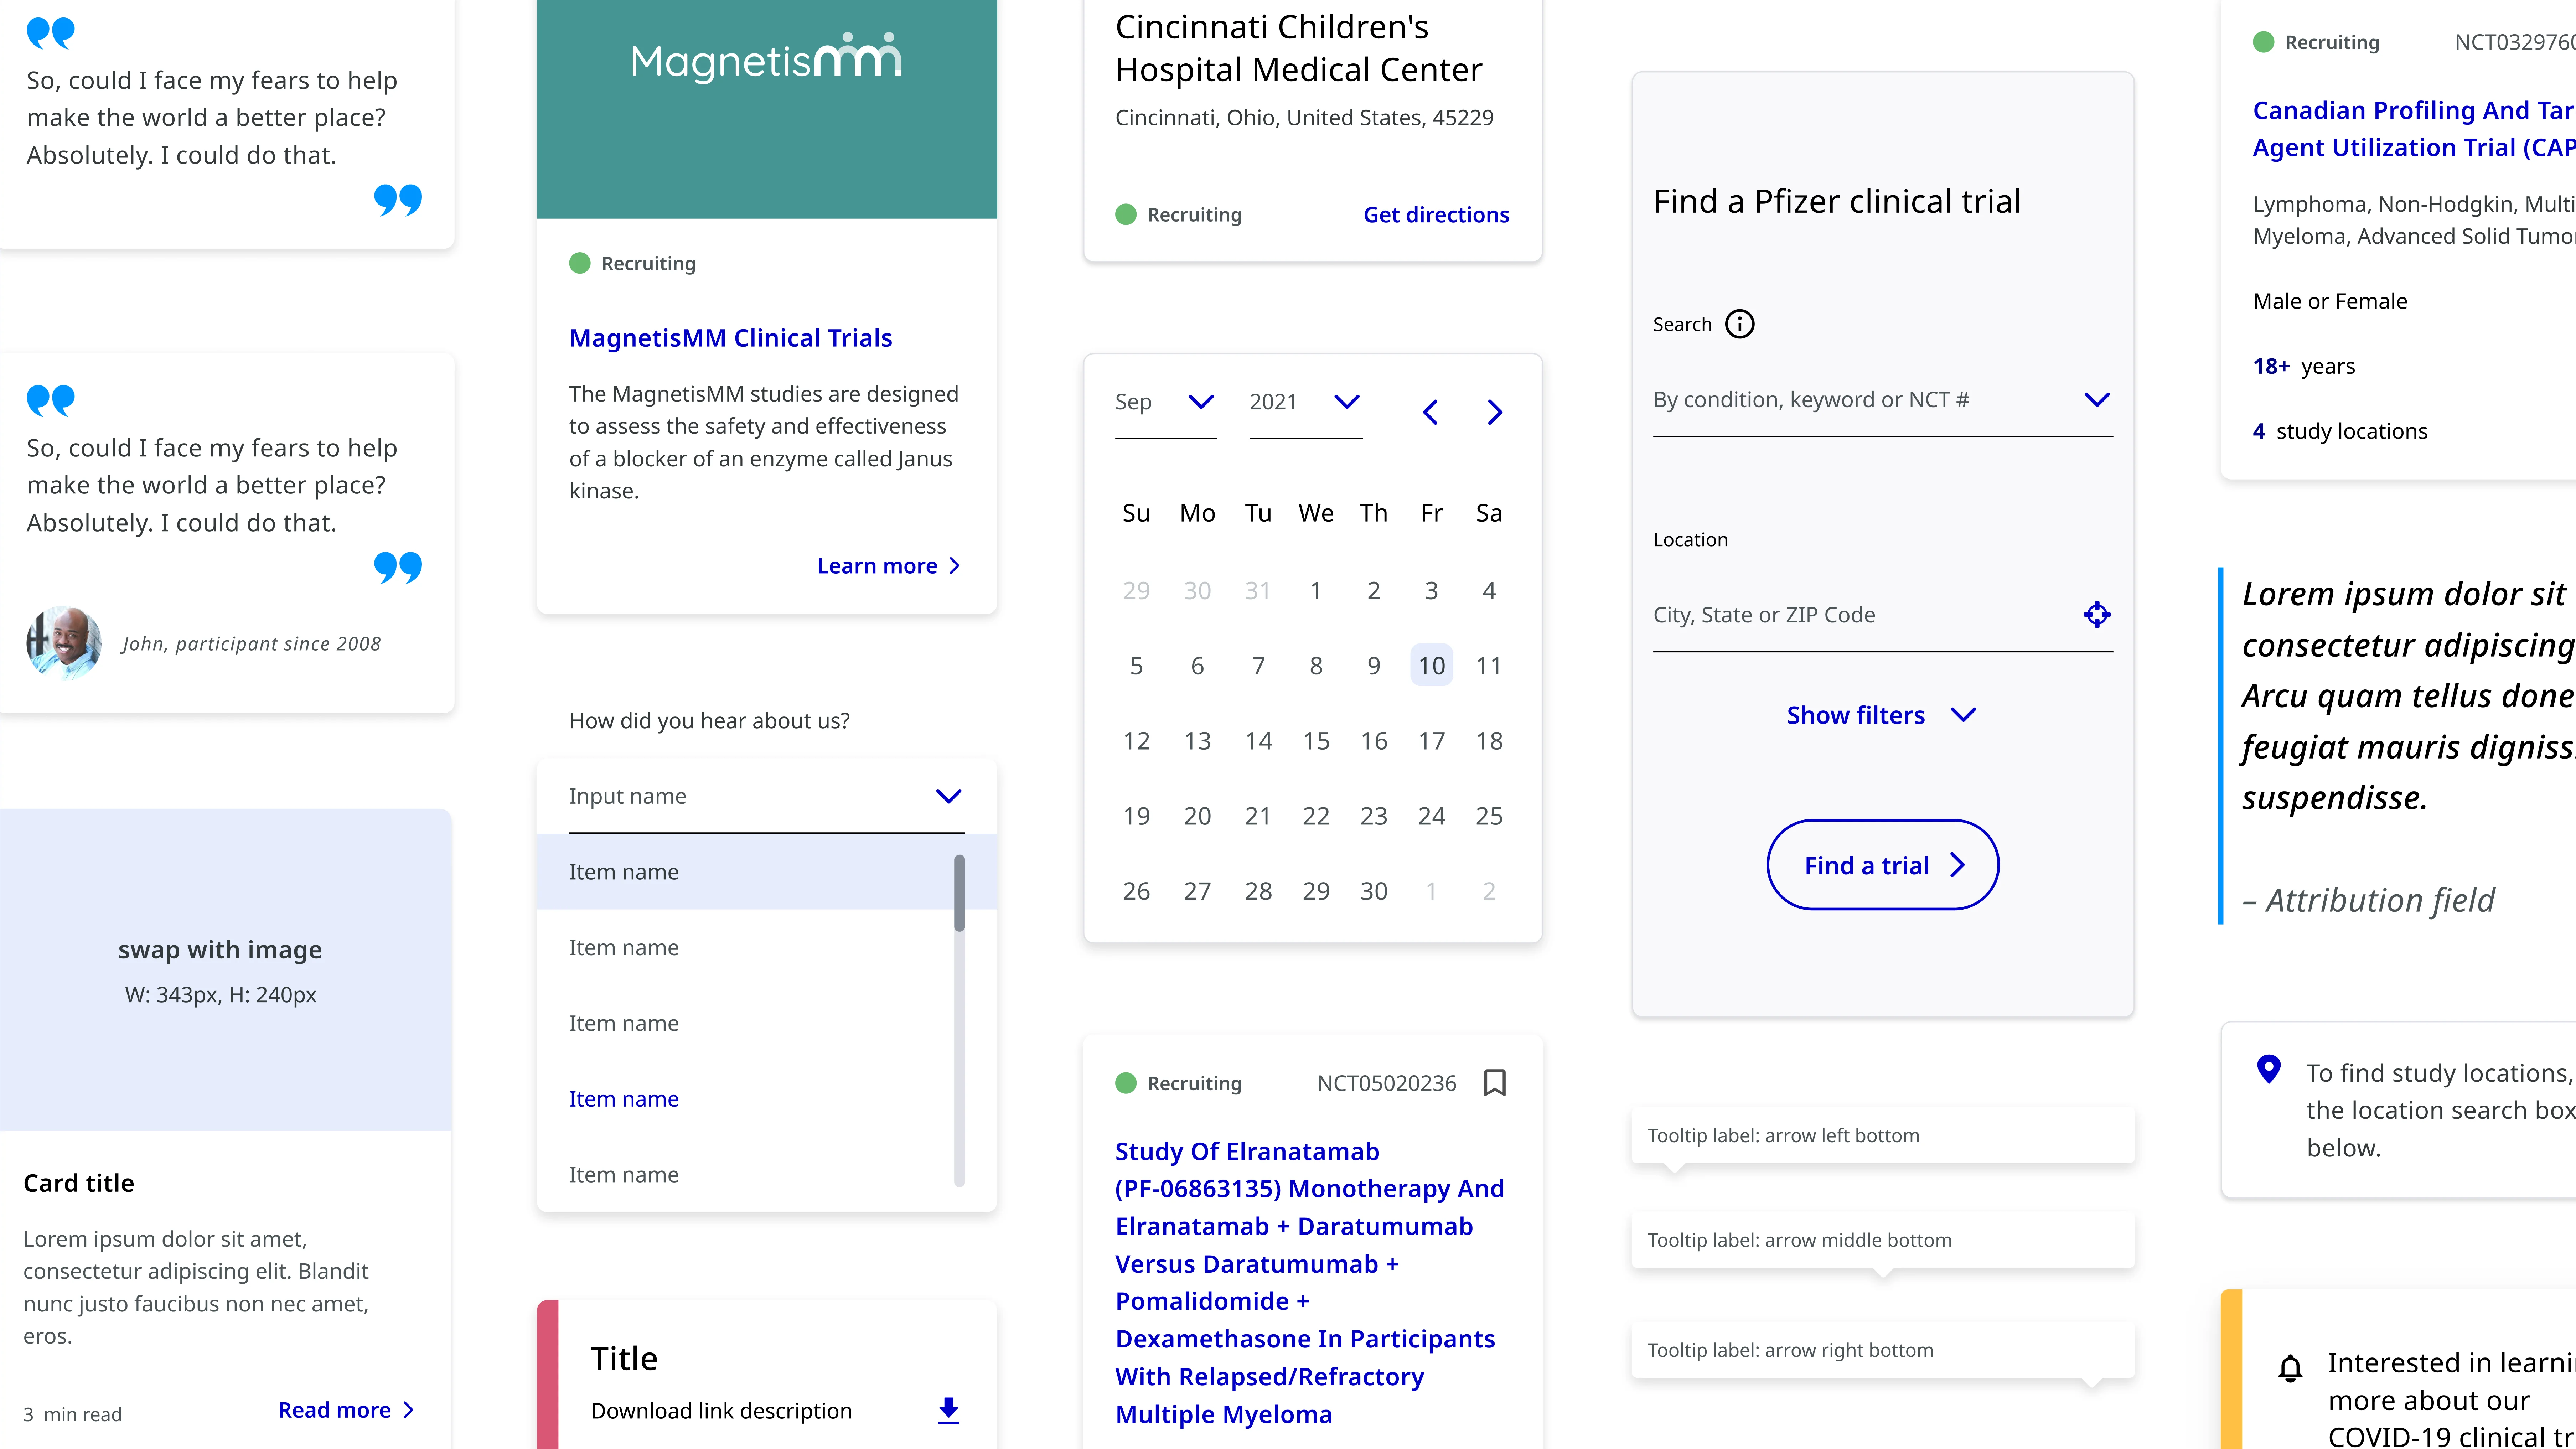Expand Show filters
2576x1449 pixels.
[x=1881, y=715]
